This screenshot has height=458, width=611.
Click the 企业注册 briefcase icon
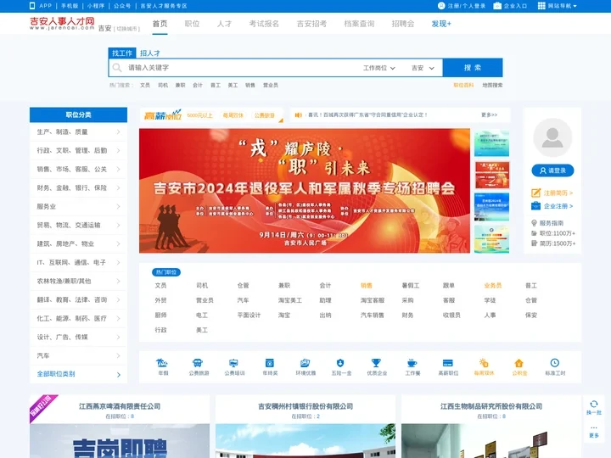tap(535, 206)
